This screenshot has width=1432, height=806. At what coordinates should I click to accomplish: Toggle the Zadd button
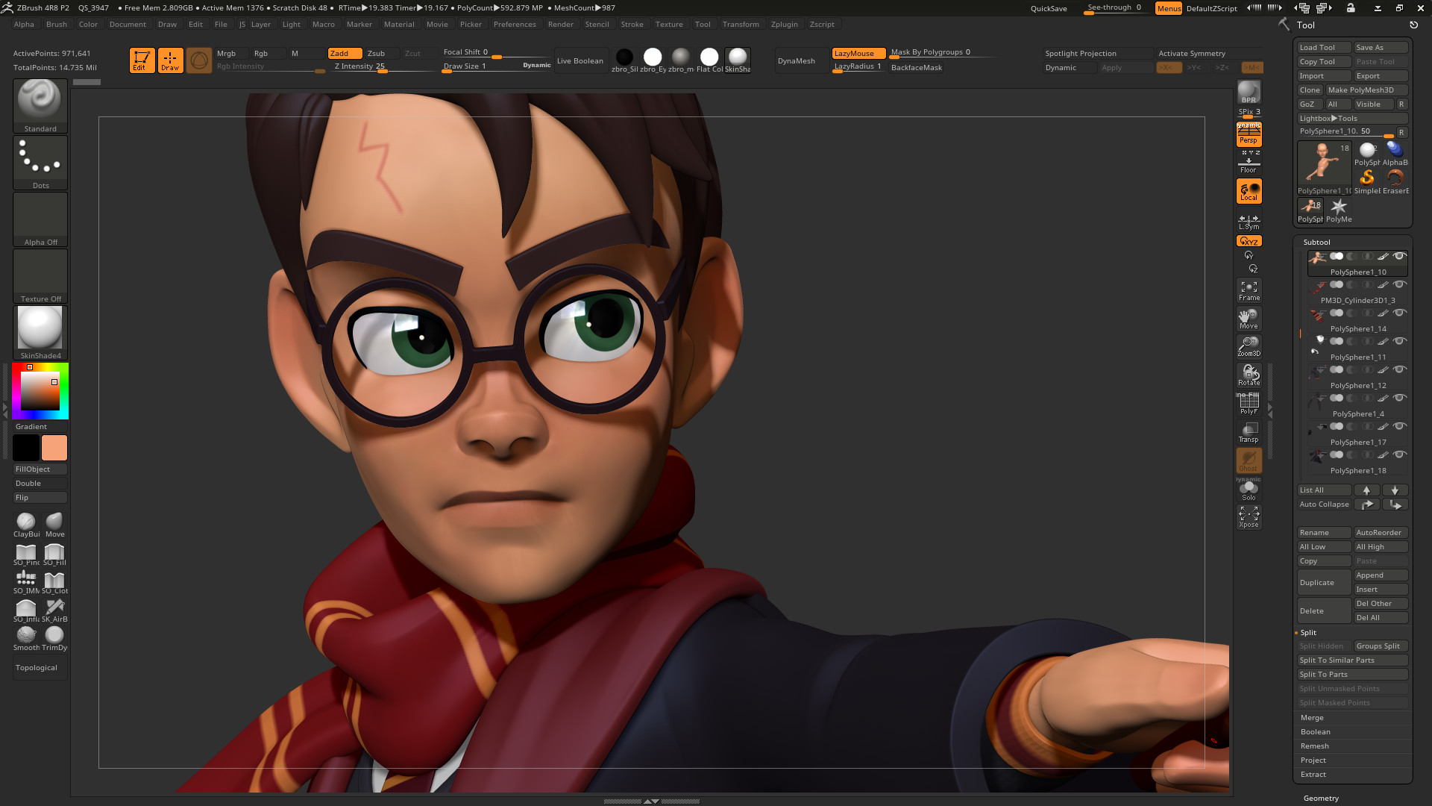tap(345, 53)
